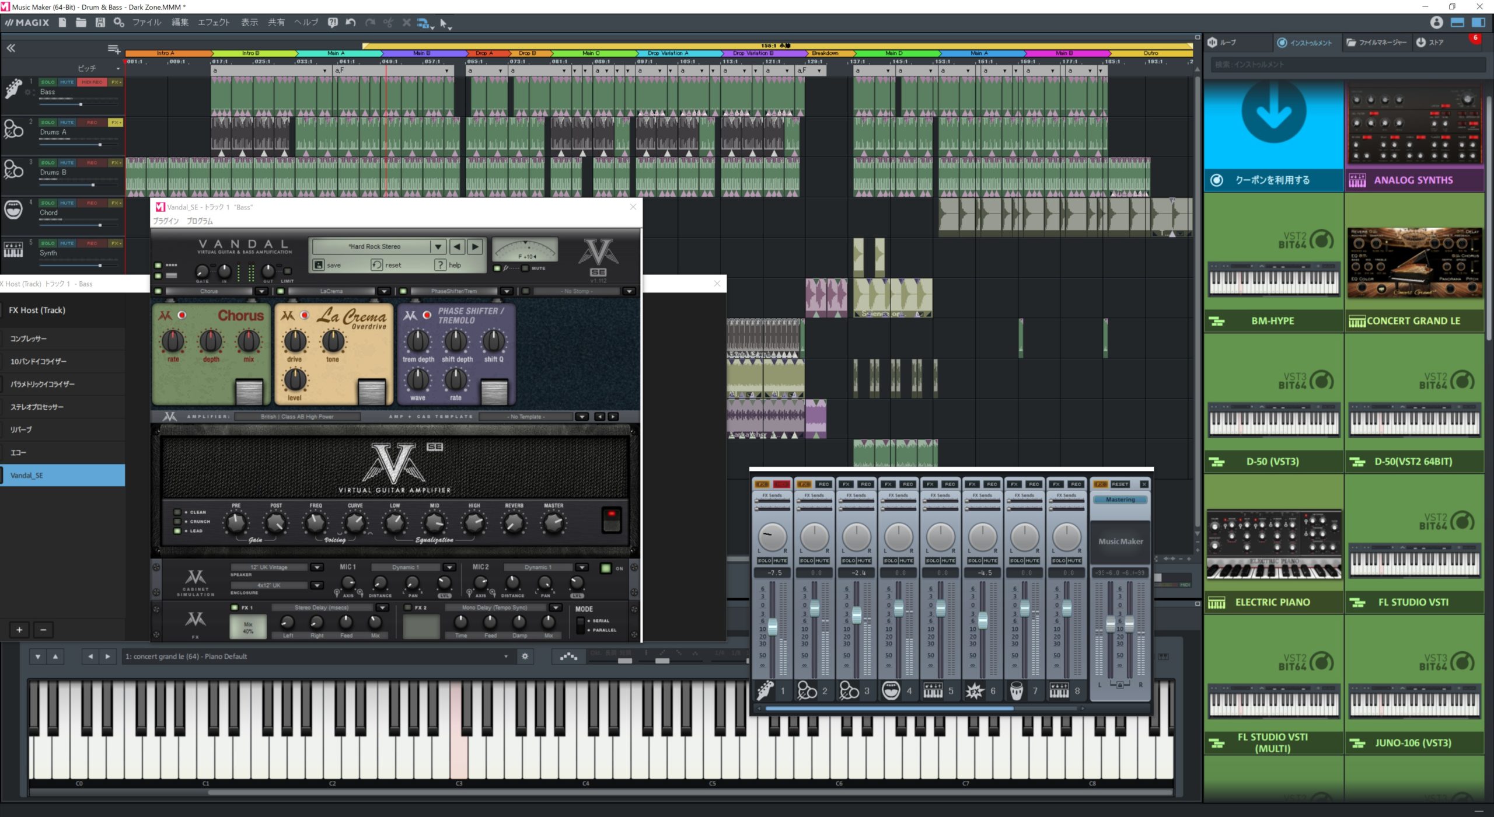Screen dimensions: 1494x817
Task: Click the Synth track keyboard icon
Action: click(x=13, y=250)
